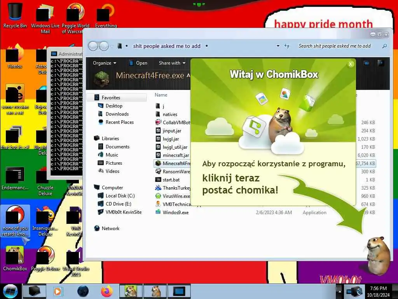Open the ChomikBox desktop icon
The height and width of the screenshot is (299, 398).
click(15, 259)
